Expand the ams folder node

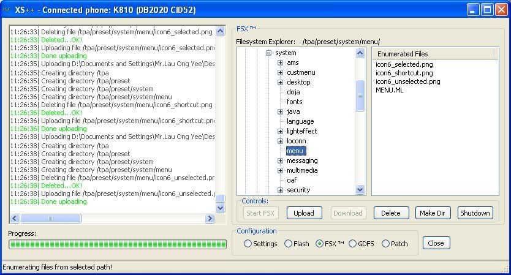280,63
